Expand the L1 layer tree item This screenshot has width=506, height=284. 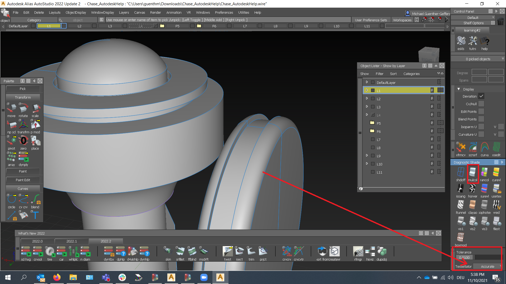click(x=367, y=90)
